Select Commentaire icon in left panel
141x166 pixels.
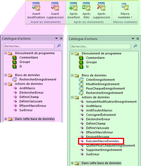point(15,57)
